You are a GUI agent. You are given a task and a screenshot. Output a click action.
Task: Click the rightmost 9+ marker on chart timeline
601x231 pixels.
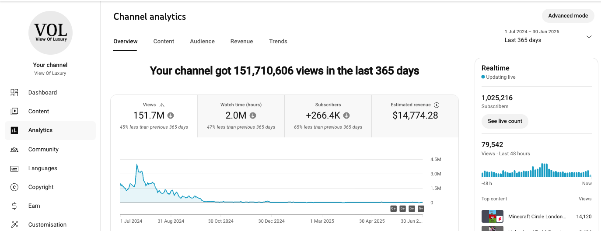tap(421, 209)
